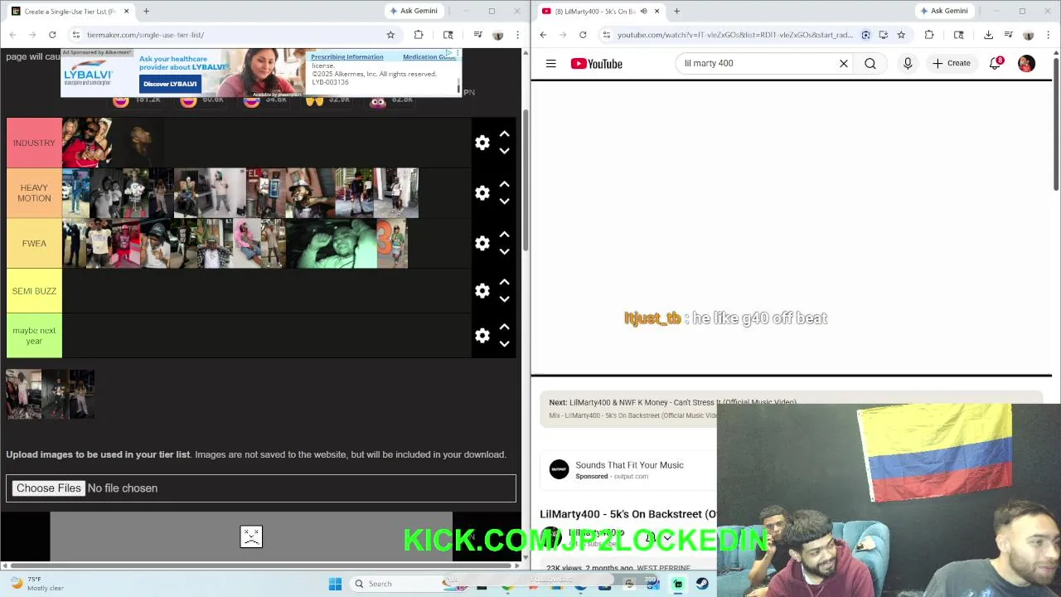Open settings gear for SEMI BUZZ tier
This screenshot has width=1061, height=597.
482,291
